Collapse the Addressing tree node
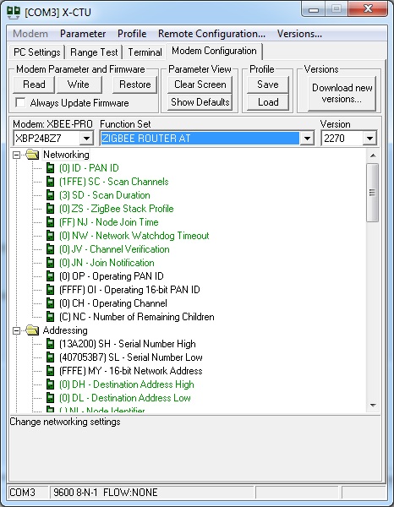Viewport: 394px width, 507px height. (x=16, y=330)
